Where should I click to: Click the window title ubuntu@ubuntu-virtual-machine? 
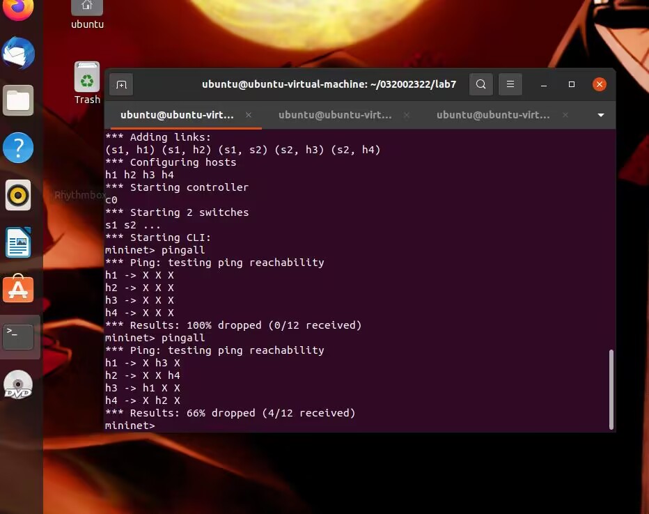329,84
